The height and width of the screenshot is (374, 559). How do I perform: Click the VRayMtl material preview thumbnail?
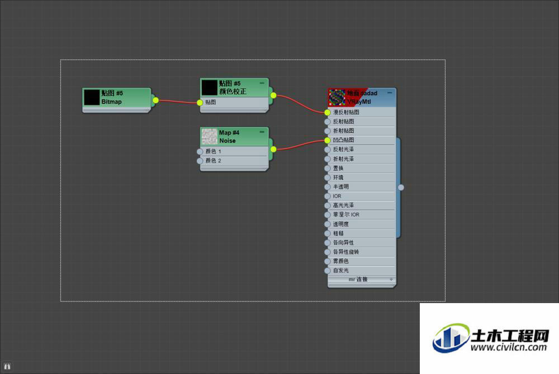337,97
